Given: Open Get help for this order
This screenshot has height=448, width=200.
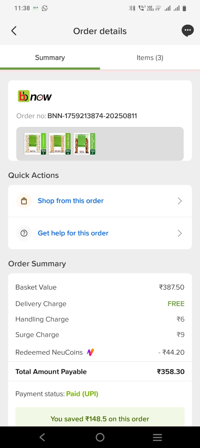Looking at the screenshot, I should coord(73,233).
